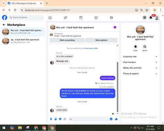Click the 'Hi, is this available?' message
This screenshot has width=164, height=131.
click(x=65, y=56)
